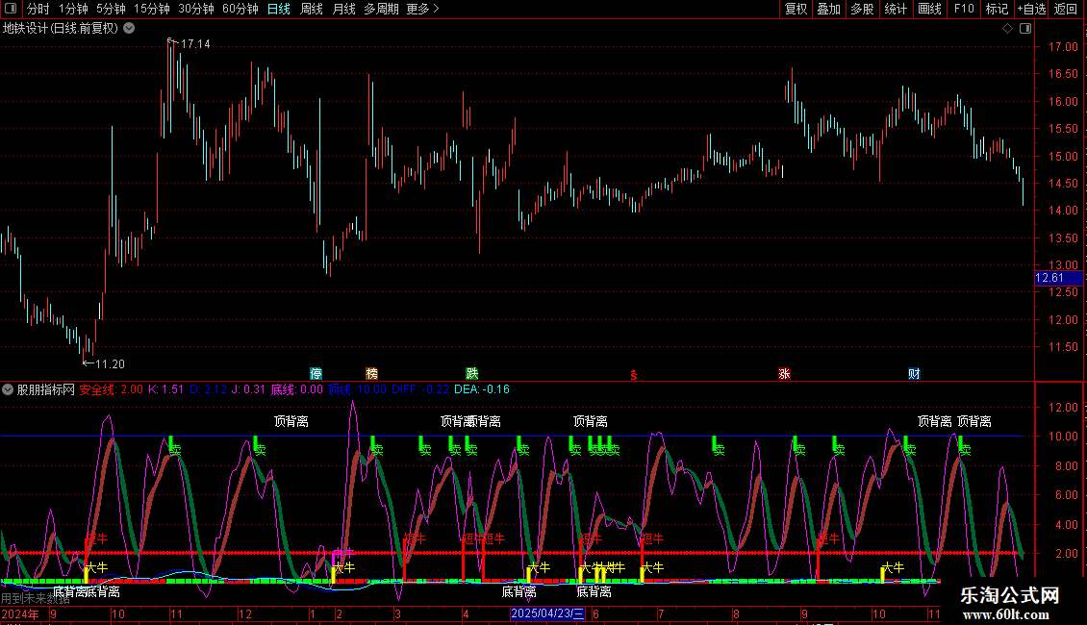This screenshot has width=1087, height=625.
Task: Switch to the 周线 weekly period tab
Action: [312, 9]
